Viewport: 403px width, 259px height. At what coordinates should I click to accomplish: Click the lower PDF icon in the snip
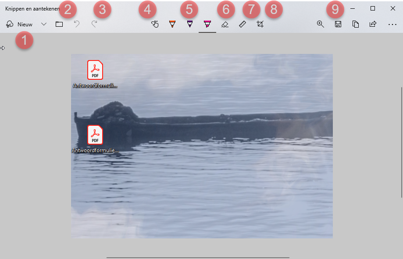point(95,135)
